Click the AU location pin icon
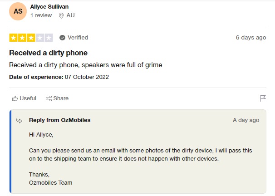 point(61,15)
